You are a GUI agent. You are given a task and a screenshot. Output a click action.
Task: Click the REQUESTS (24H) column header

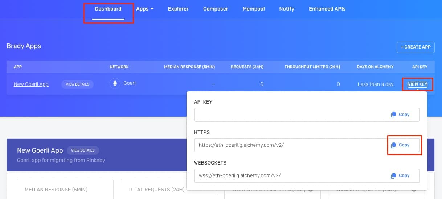pos(247,67)
